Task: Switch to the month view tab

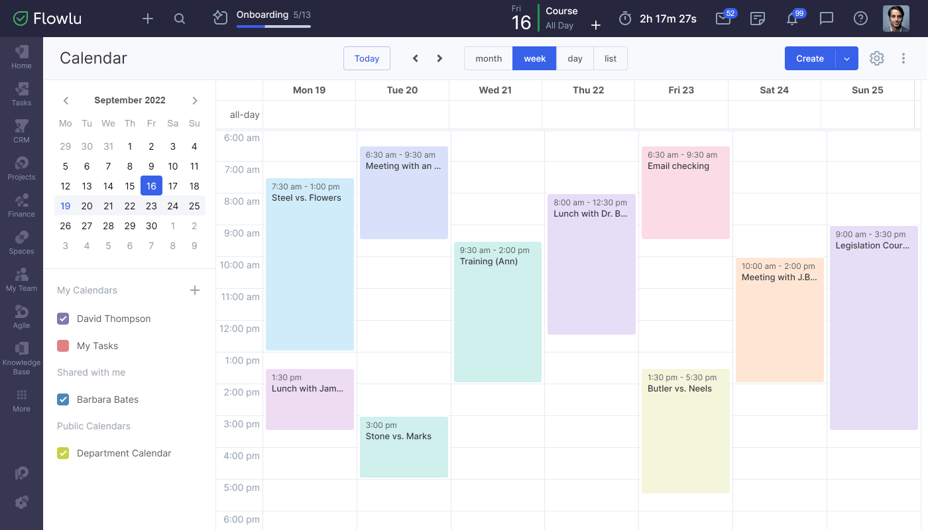Action: (489, 58)
